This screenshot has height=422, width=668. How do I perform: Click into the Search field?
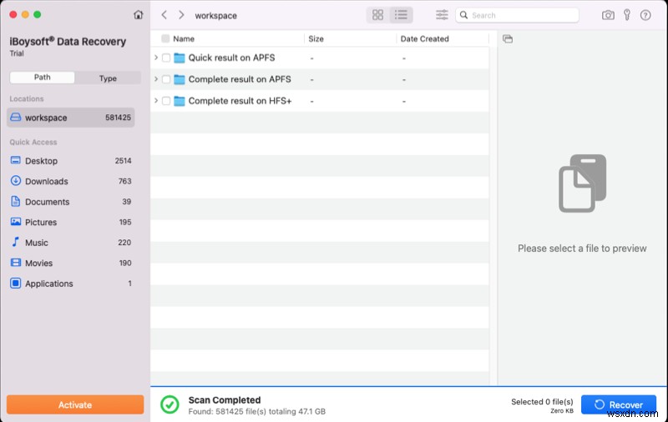tap(522, 15)
